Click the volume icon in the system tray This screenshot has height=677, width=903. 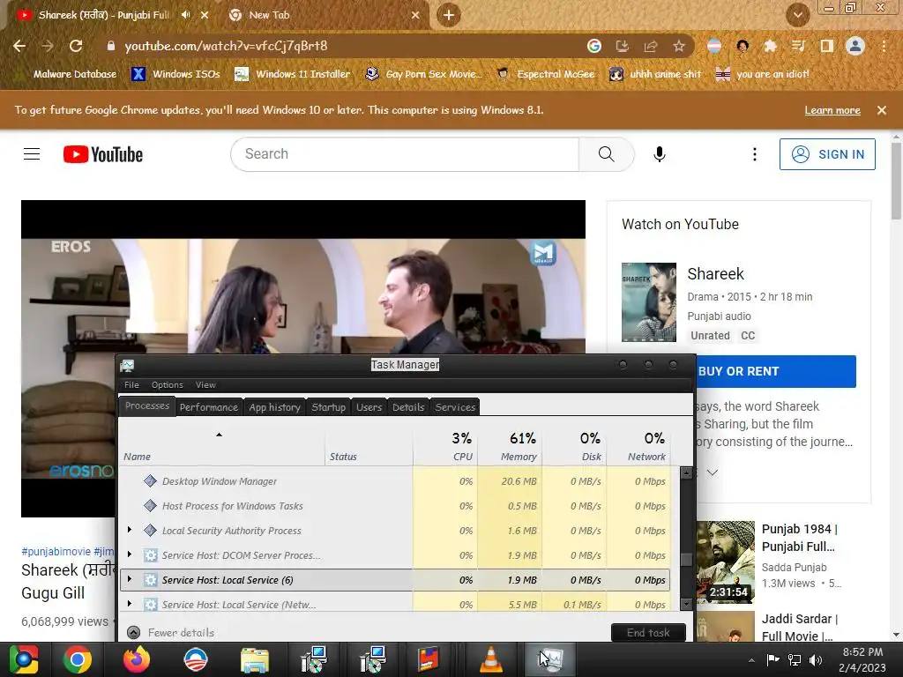[816, 659]
